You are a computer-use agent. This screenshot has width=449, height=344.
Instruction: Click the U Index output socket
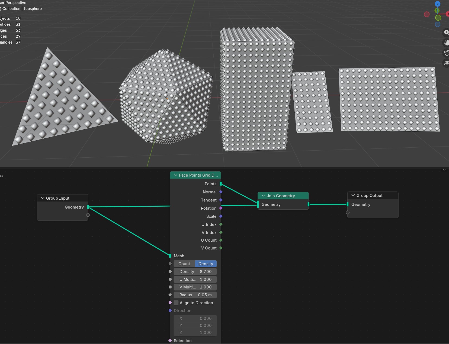point(221,224)
